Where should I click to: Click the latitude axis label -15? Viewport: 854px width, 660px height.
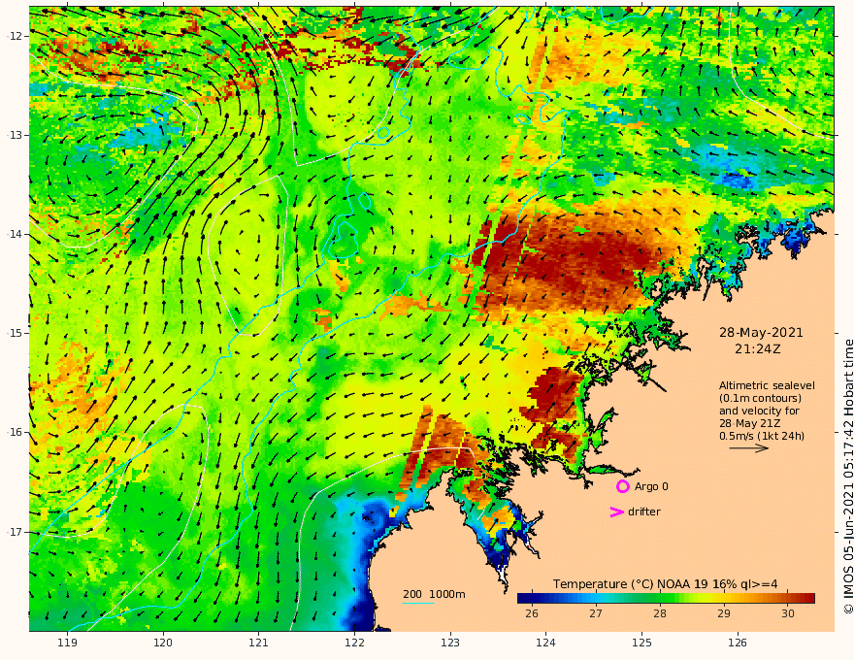(15, 333)
